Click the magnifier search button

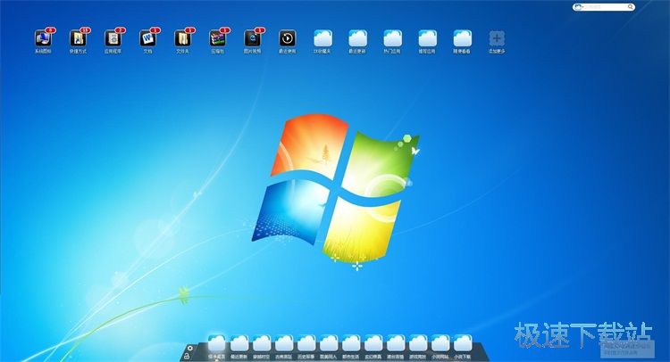631,7
